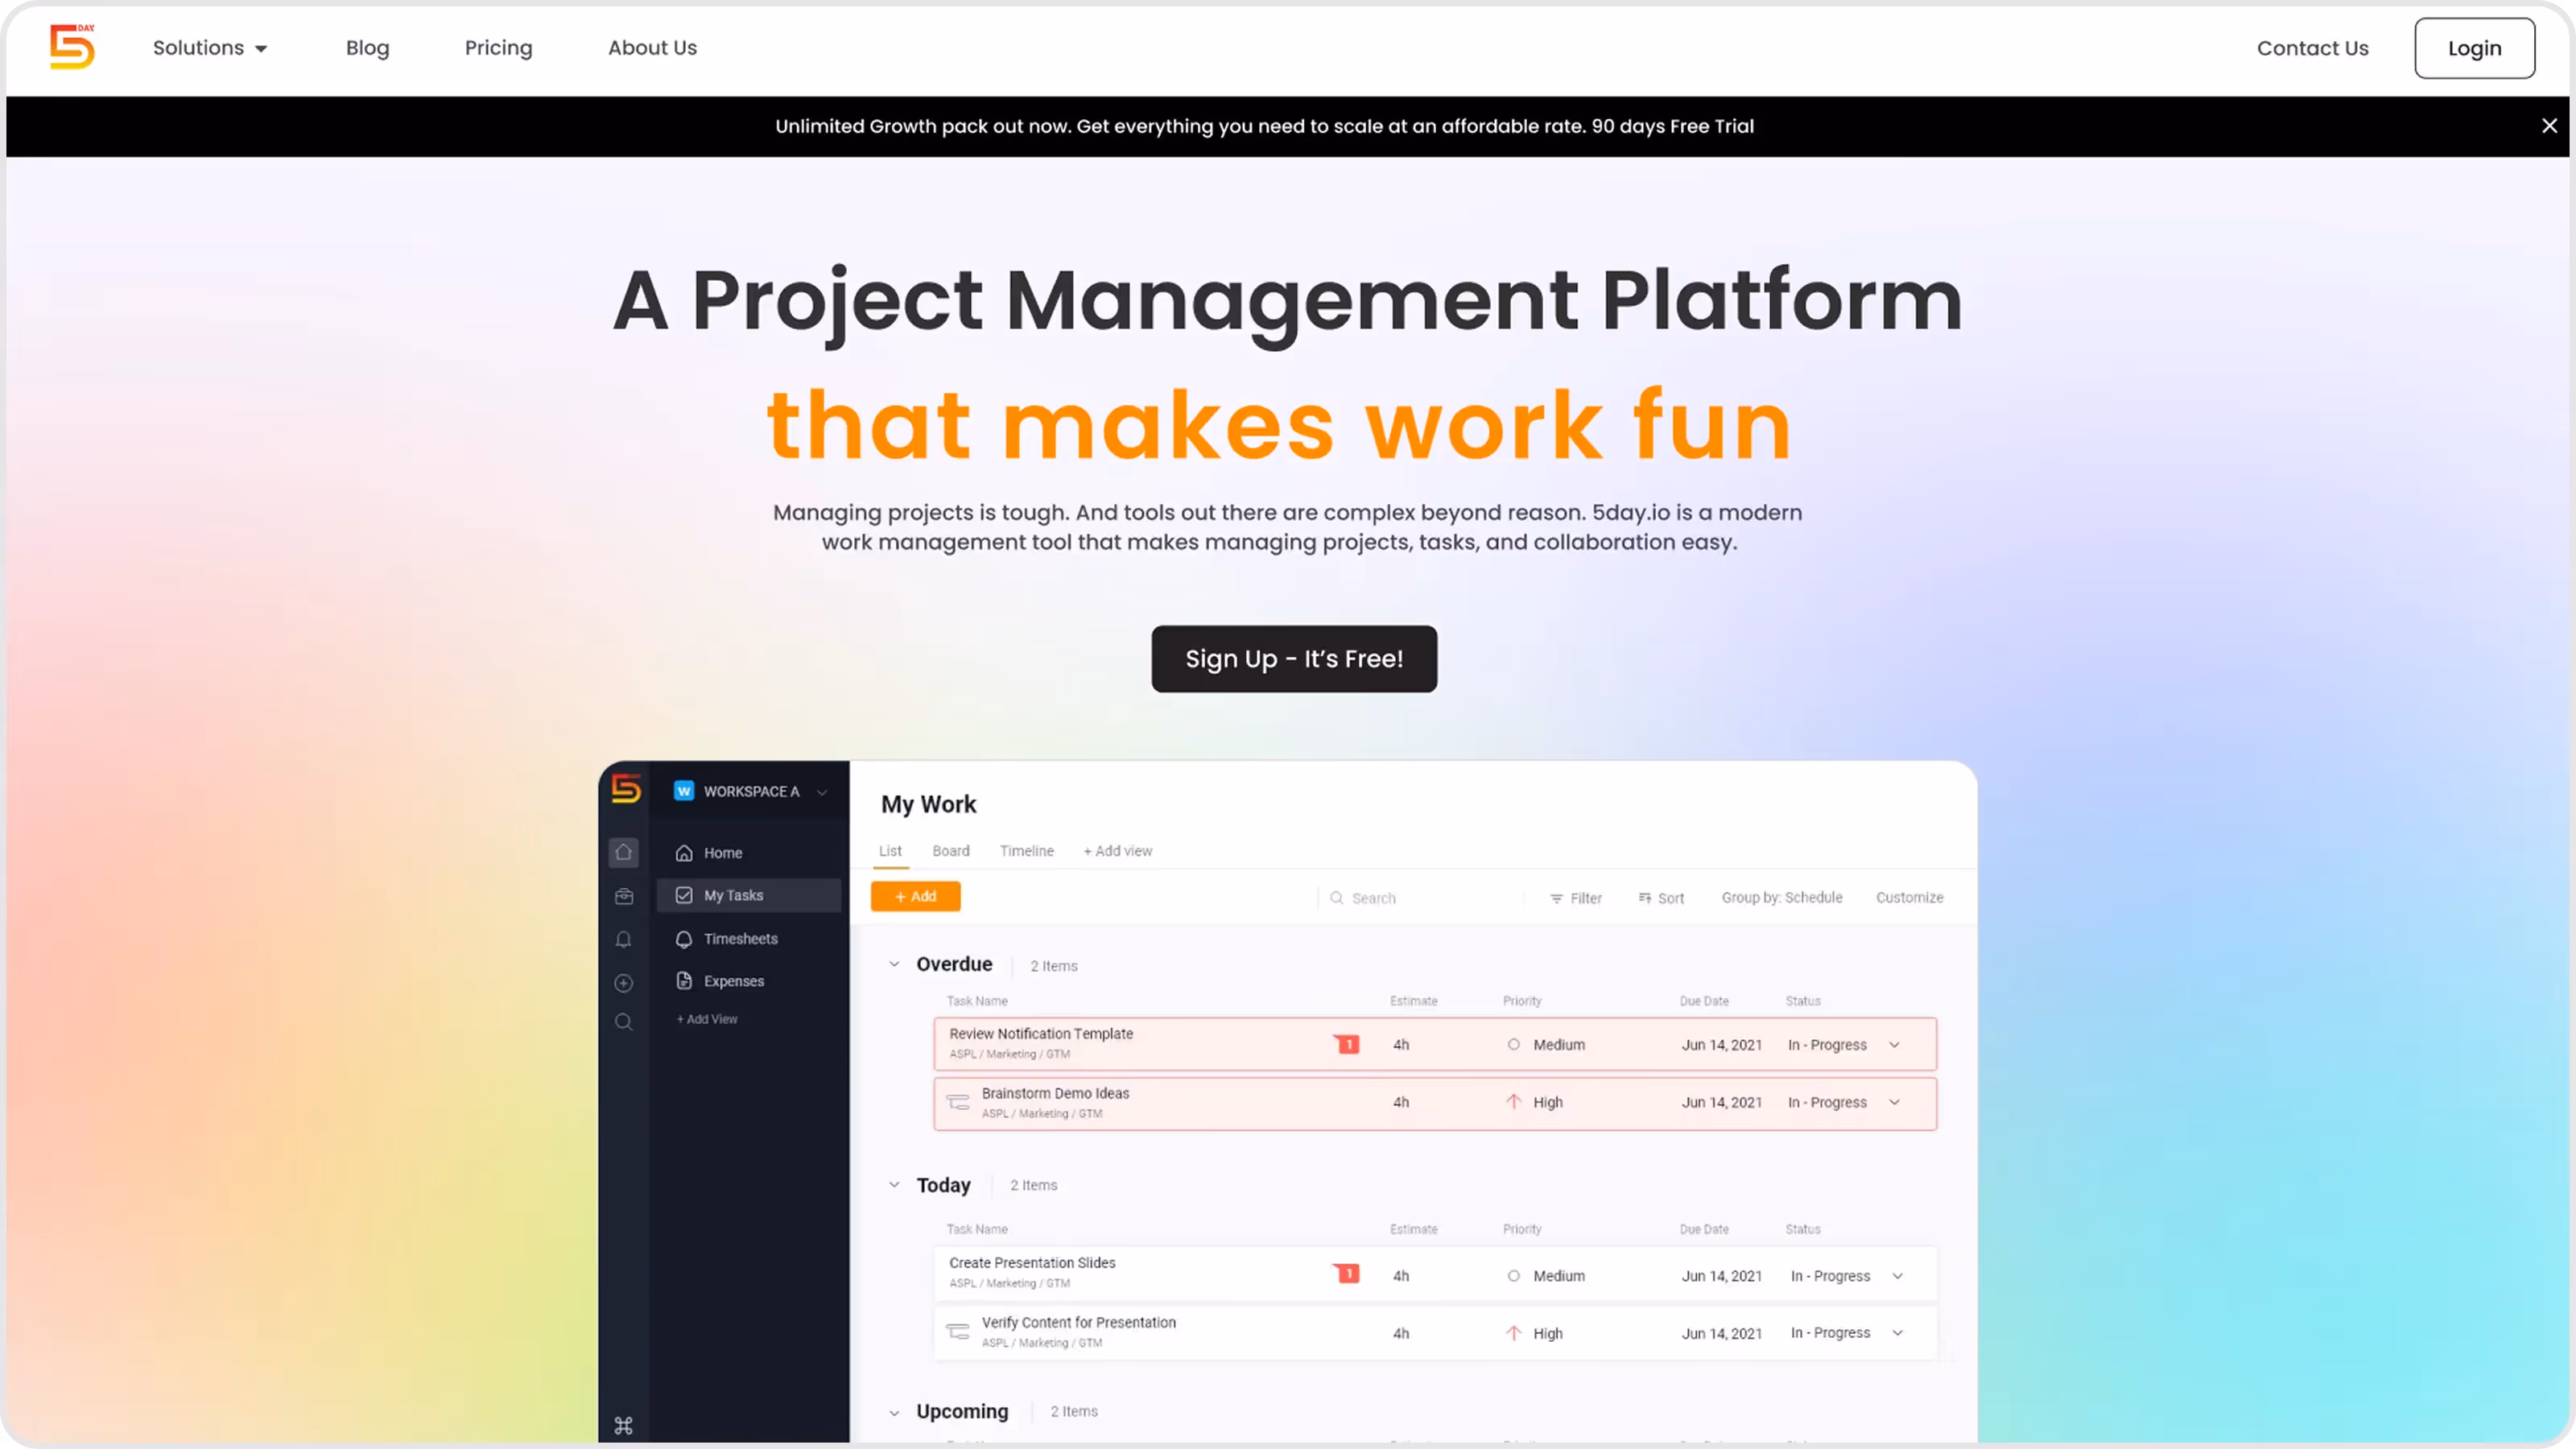This screenshot has width=2576, height=1449.
Task: Click the bell notifications icon in sidebar
Action: click(x=624, y=939)
